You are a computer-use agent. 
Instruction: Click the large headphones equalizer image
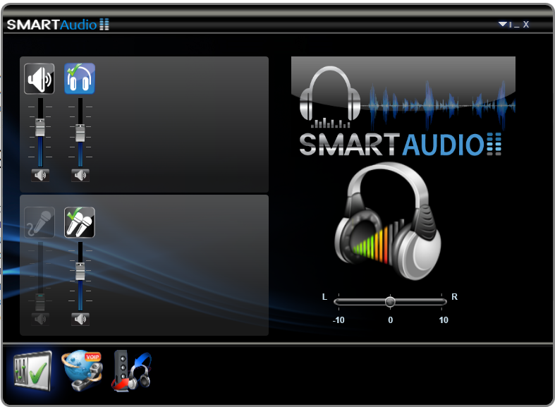tap(388, 221)
